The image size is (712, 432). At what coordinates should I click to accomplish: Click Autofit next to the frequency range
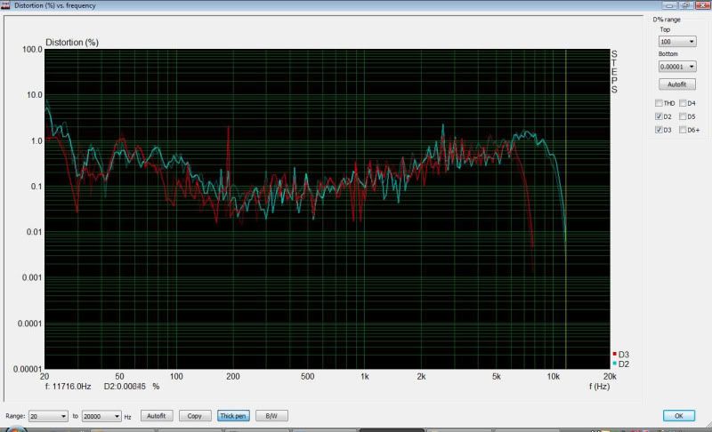157,416
